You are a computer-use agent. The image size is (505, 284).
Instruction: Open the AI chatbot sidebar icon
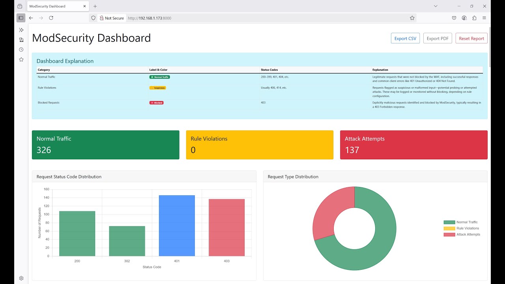[21, 30]
